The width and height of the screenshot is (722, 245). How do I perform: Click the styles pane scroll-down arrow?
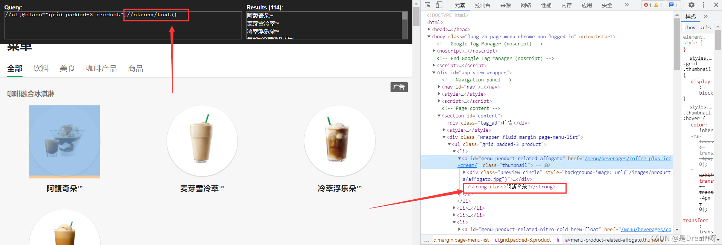[718, 240]
